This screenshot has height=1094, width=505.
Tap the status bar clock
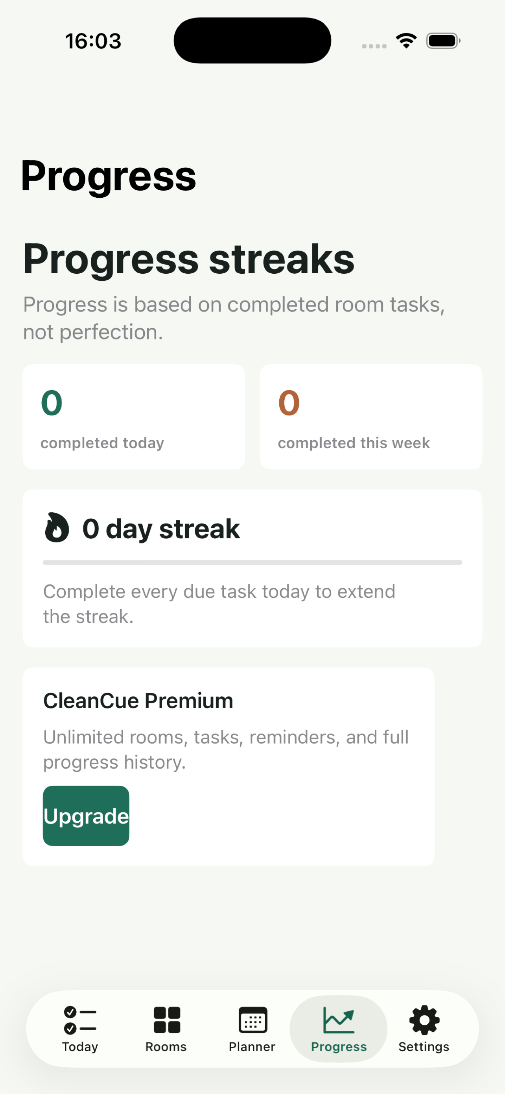tap(93, 41)
